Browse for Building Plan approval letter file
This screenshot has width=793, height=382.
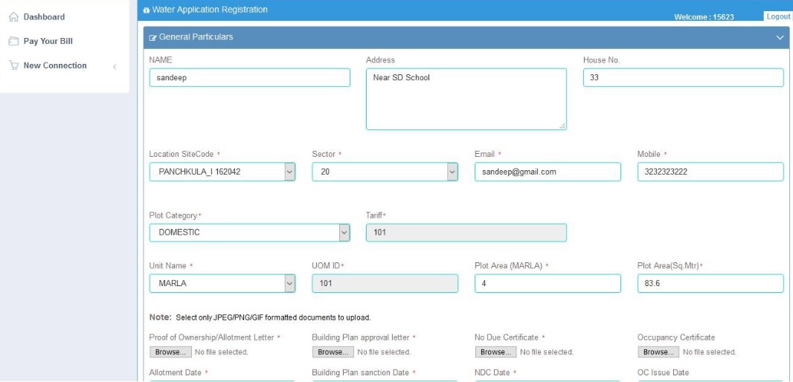click(333, 352)
